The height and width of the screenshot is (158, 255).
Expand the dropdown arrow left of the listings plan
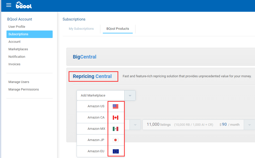coord(135,125)
